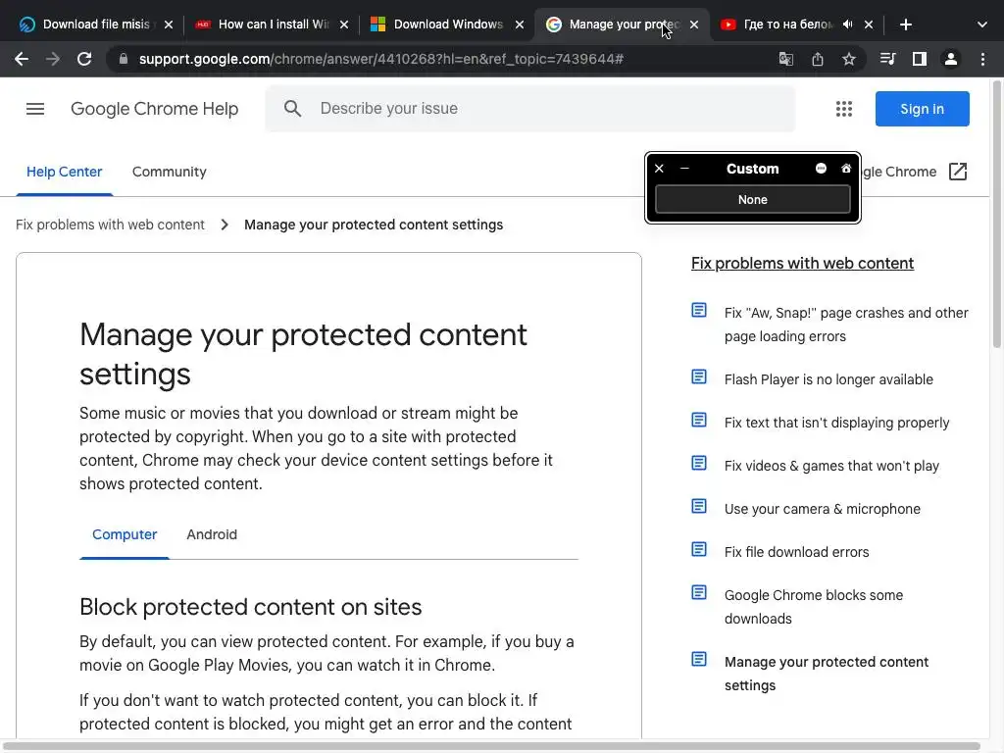The width and height of the screenshot is (1004, 753).
Task: Click the translate page icon
Action: [x=786, y=59]
